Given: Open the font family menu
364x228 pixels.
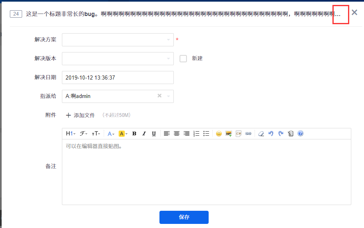Looking at the screenshot, I should tap(84, 134).
